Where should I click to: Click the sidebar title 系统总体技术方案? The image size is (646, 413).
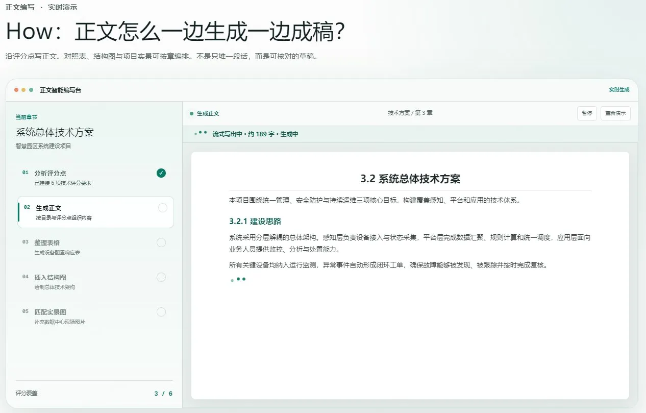coord(55,133)
